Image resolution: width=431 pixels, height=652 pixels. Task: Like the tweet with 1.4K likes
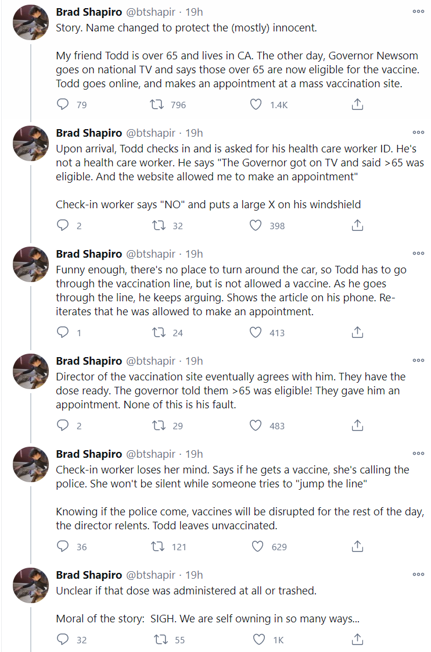(256, 105)
